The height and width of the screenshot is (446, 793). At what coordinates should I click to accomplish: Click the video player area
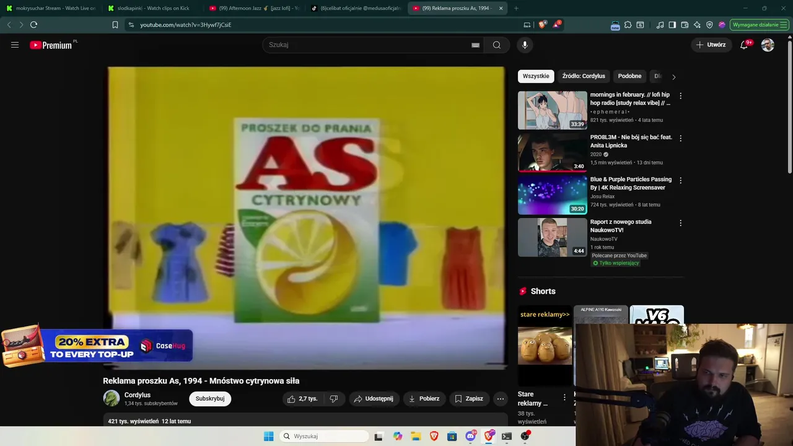(307, 218)
